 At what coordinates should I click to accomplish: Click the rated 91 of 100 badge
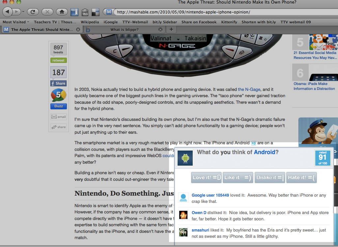pyautogui.click(x=323, y=158)
